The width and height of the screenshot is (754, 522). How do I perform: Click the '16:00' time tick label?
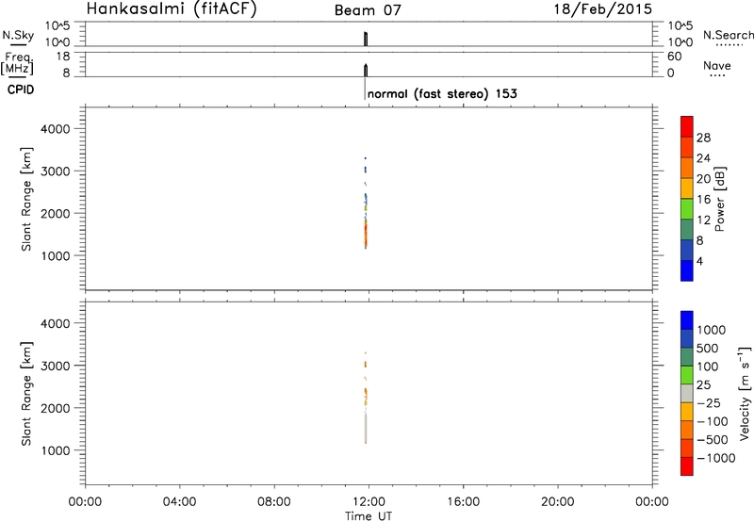(463, 502)
